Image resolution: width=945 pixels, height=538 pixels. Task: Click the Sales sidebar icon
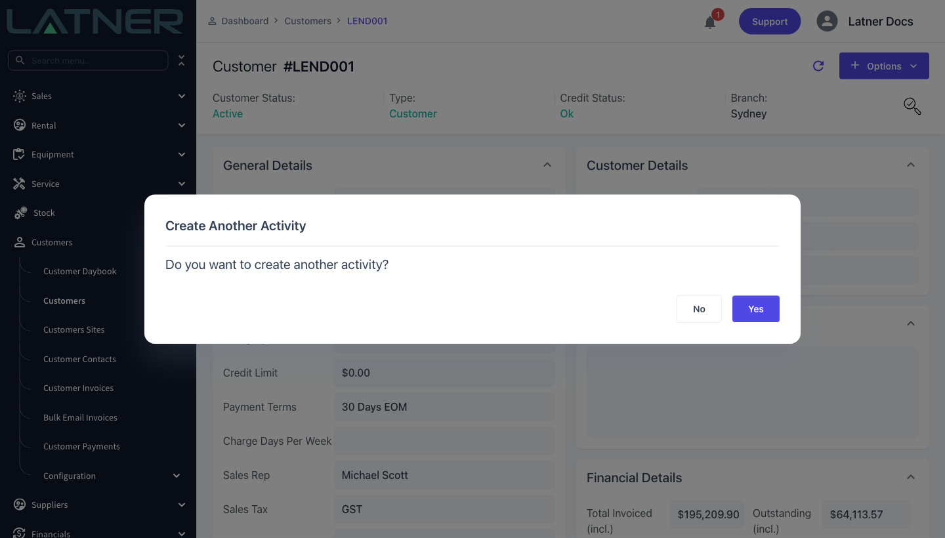[x=20, y=96]
